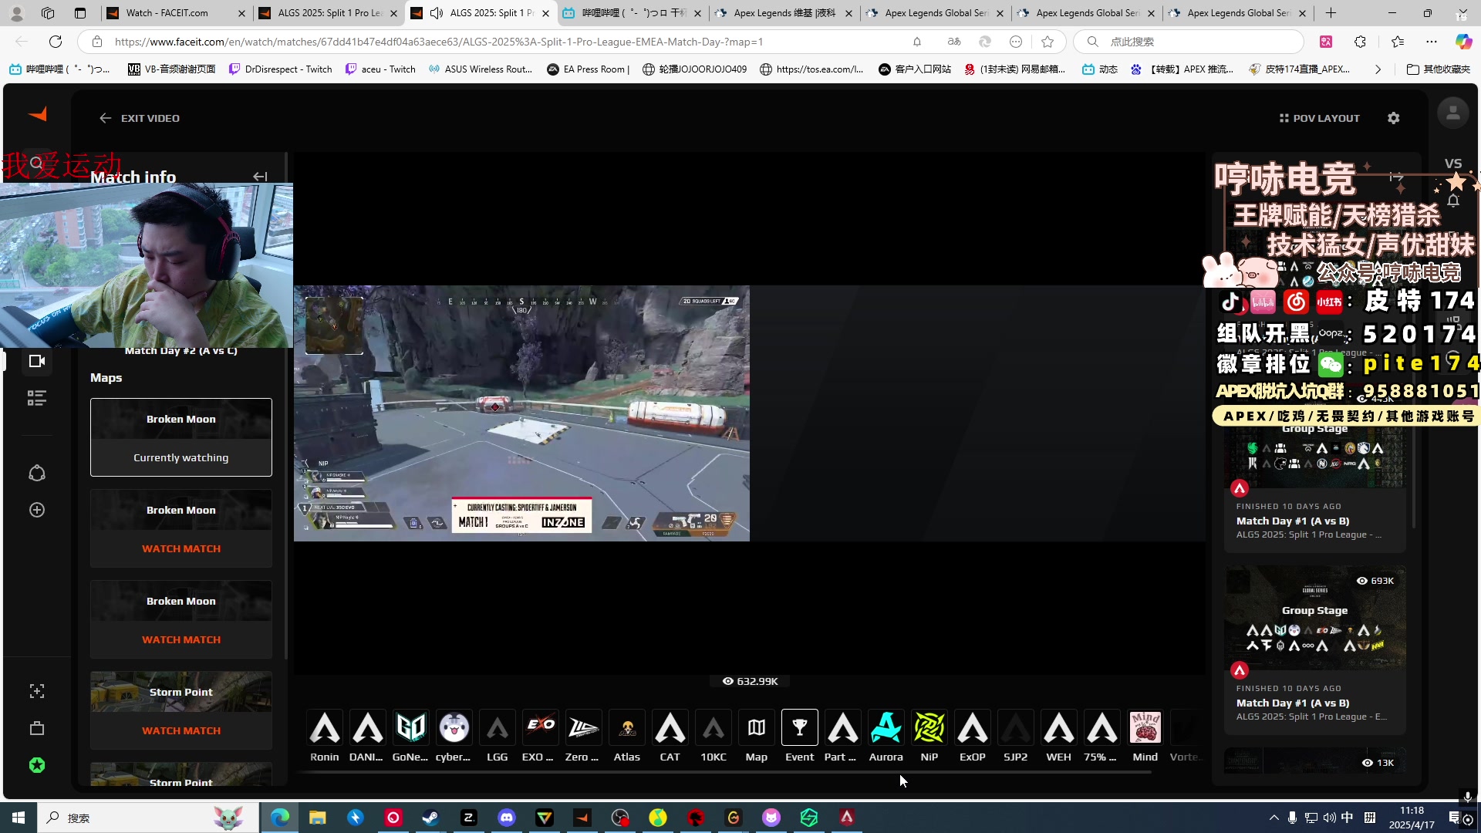
Task: Select Aurora team POV
Action: click(x=886, y=736)
